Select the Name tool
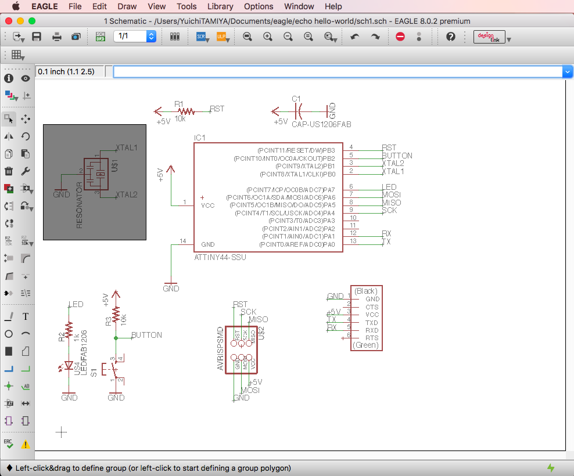The width and height of the screenshot is (574, 476). [9, 241]
